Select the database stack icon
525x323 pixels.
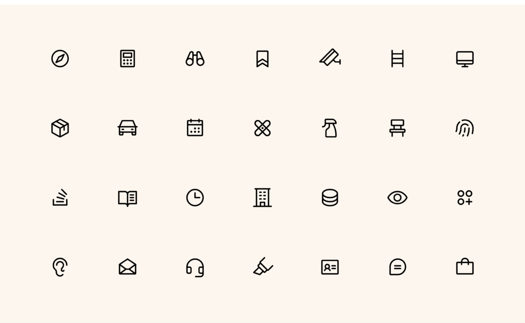point(330,198)
